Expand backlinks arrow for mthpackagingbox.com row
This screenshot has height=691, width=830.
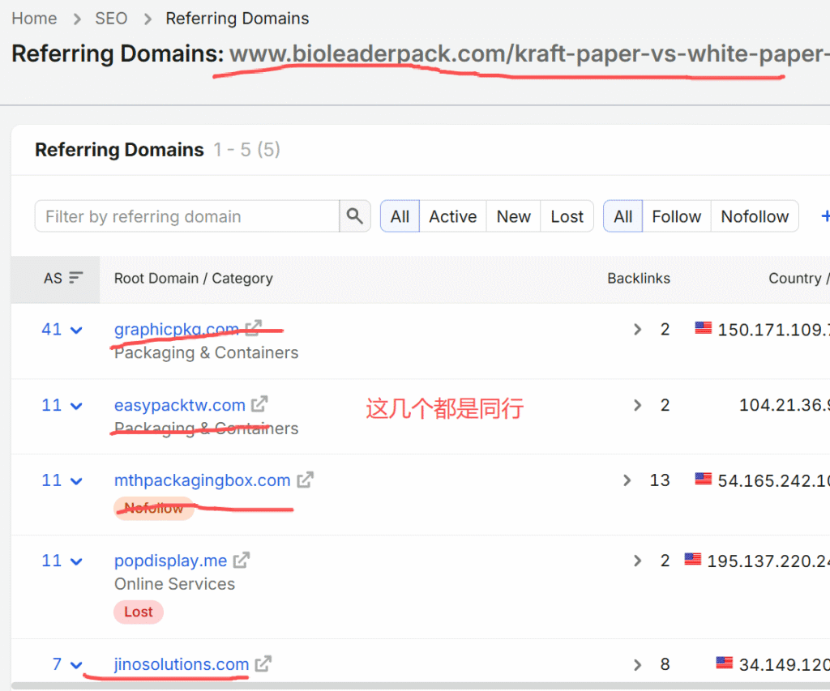(627, 480)
